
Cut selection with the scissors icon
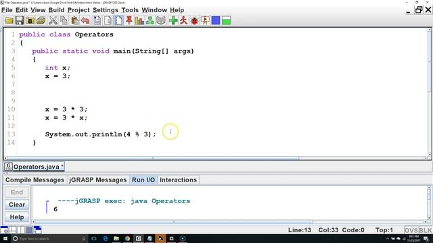click(x=53, y=21)
